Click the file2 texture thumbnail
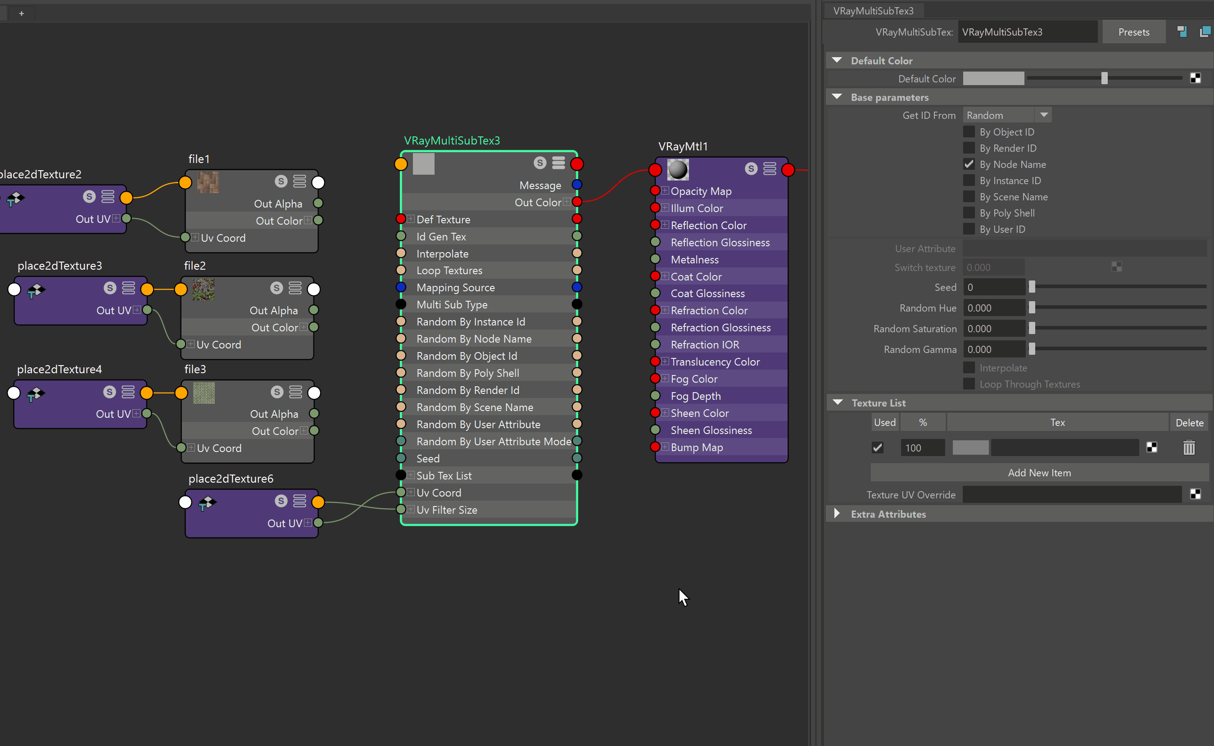The width and height of the screenshot is (1214, 746). tap(204, 289)
